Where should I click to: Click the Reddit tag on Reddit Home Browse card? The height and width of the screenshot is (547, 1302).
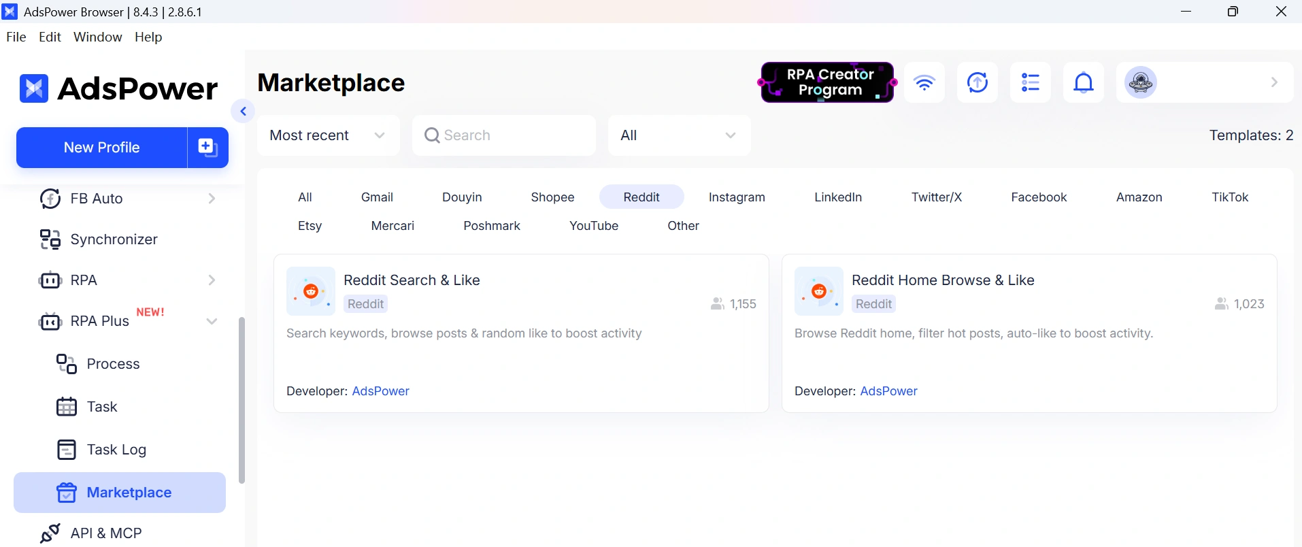(873, 304)
